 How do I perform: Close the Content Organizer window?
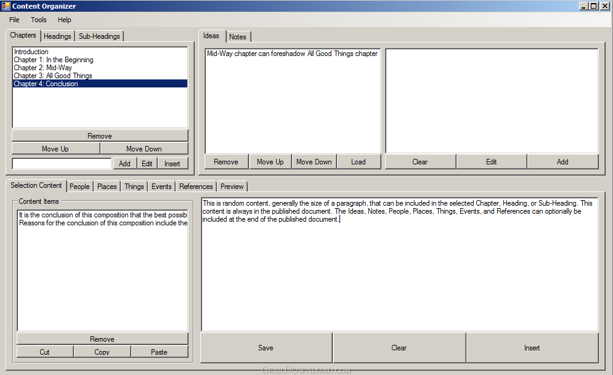tap(605, 6)
